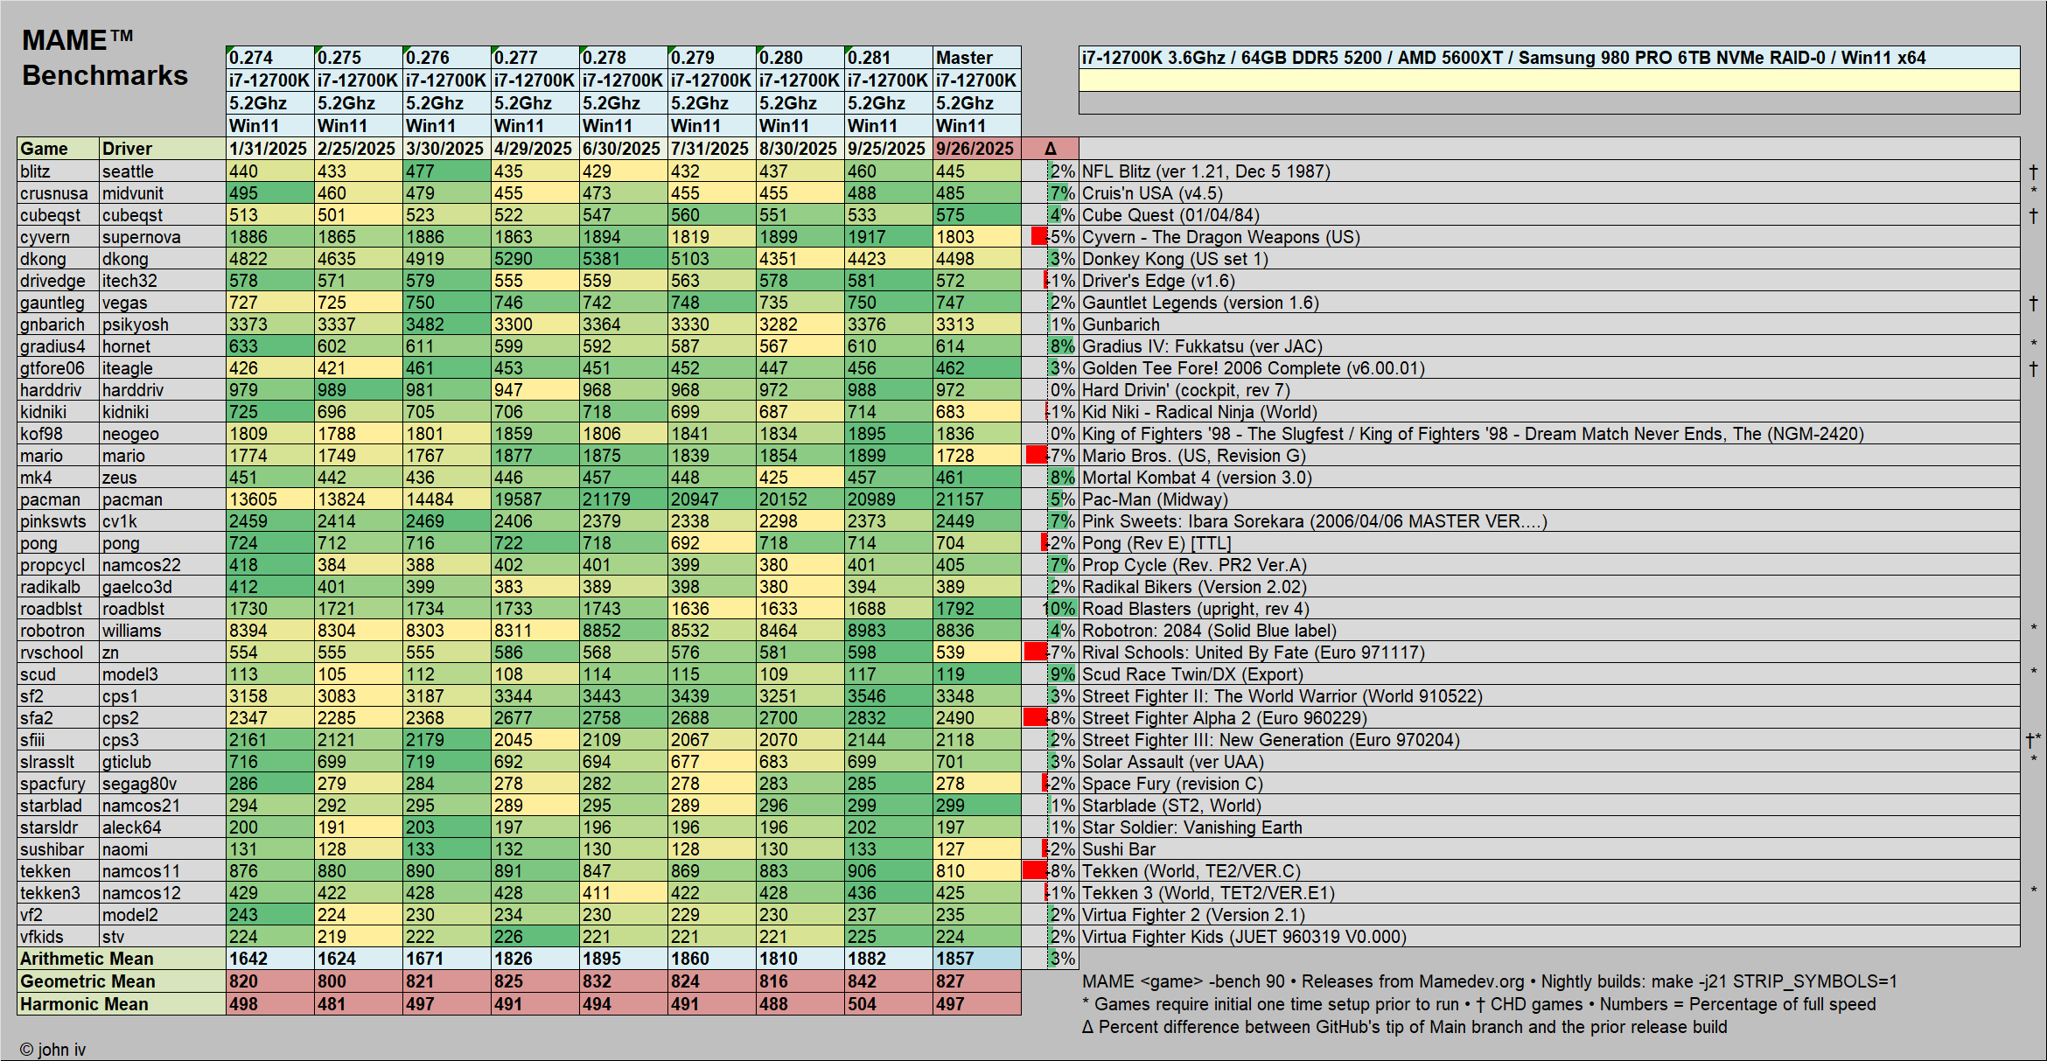Select the blitz game cell
The width and height of the screenshot is (2047, 1061).
point(59,171)
